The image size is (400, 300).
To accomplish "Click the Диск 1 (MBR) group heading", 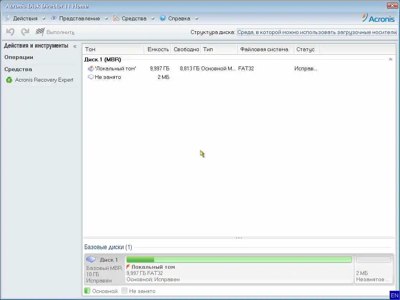I will click(x=103, y=59).
